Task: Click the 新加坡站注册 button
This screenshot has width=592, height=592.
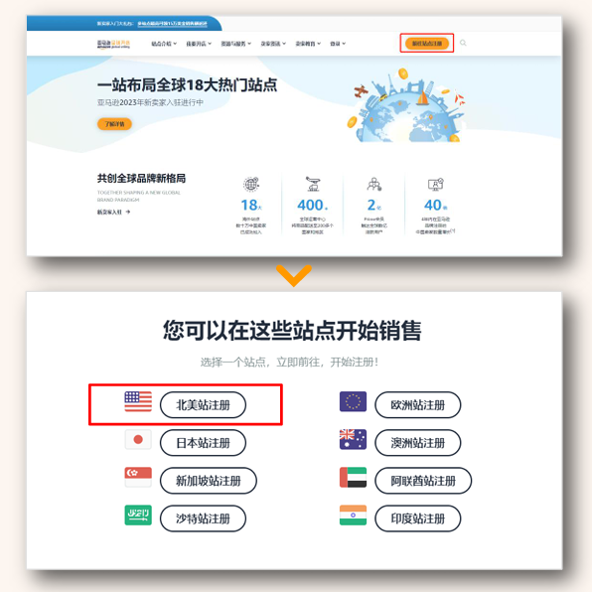Action: pos(209,481)
